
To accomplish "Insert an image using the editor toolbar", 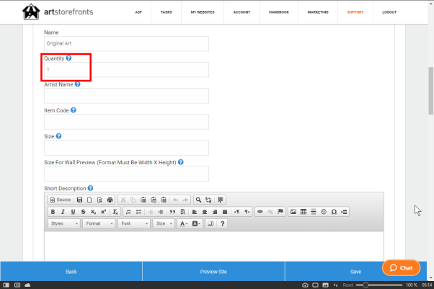I will click(293, 212).
